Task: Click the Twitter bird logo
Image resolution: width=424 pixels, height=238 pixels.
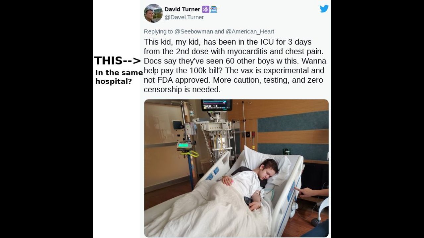Action: pyautogui.click(x=324, y=9)
